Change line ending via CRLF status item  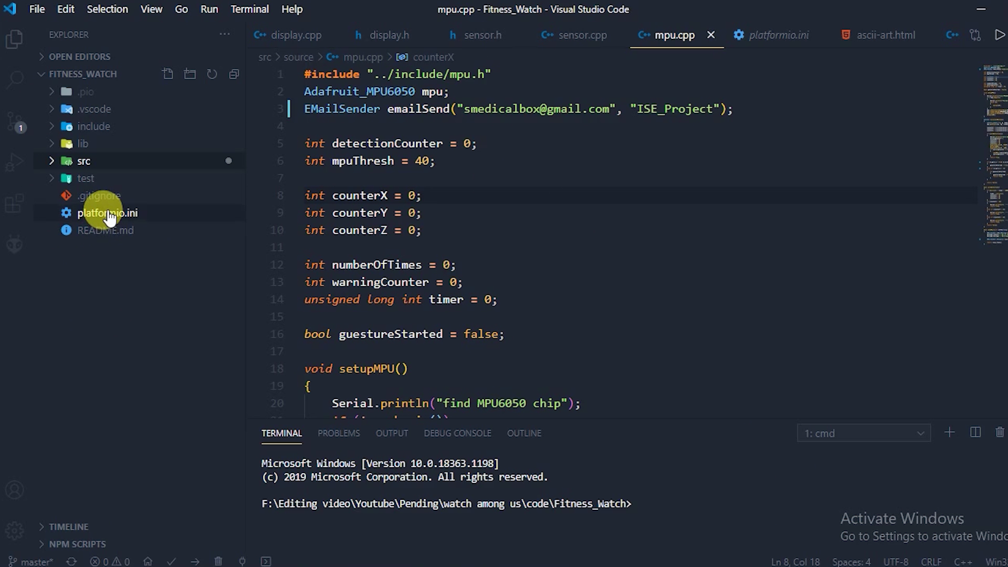(x=931, y=561)
